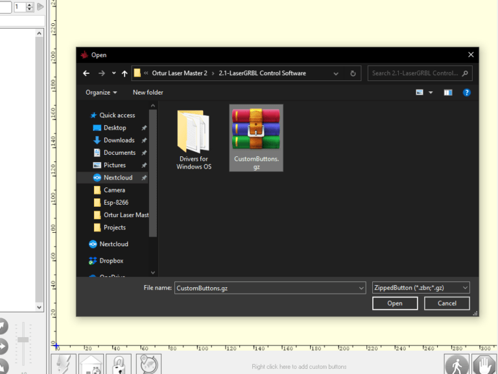498x374 pixels.
Task: Open Pictures in navigation pane
Action: tap(109, 165)
